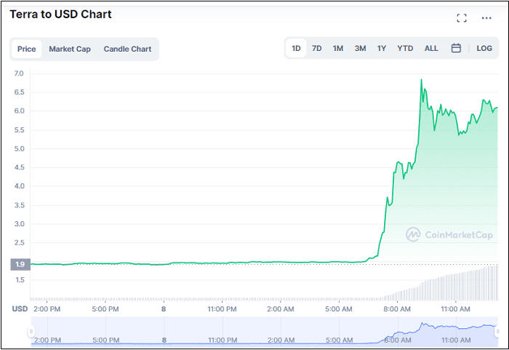509x350 pixels.
Task: Click the USD currency label
Action: 20,309
